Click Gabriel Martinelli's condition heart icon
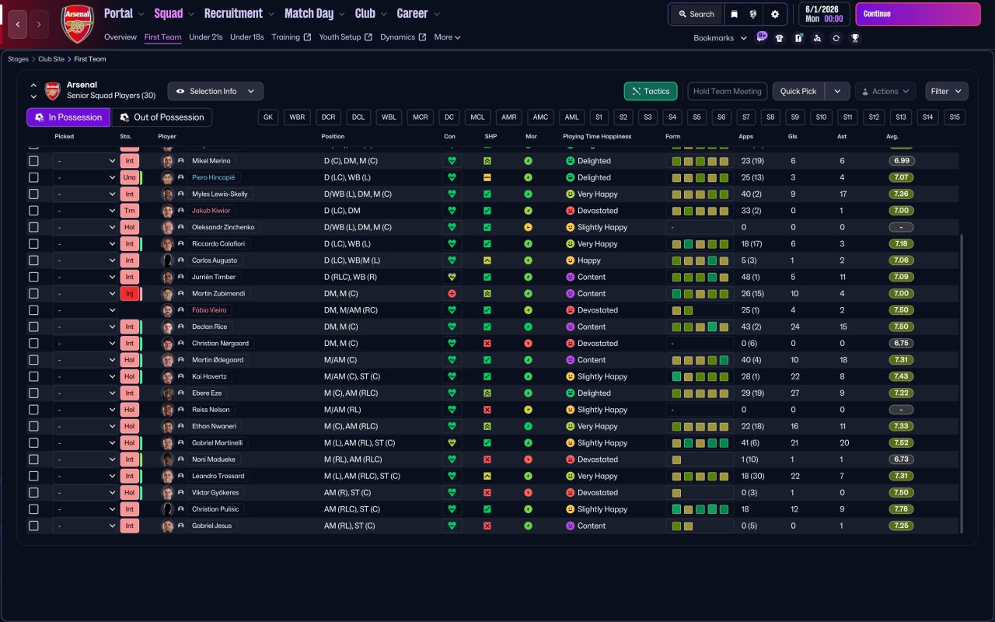 coord(450,443)
